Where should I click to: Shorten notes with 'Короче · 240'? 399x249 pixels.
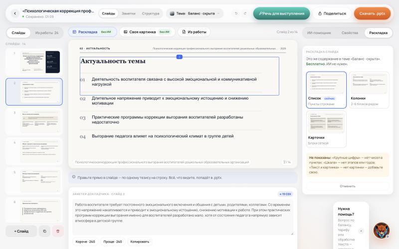tap(85, 242)
